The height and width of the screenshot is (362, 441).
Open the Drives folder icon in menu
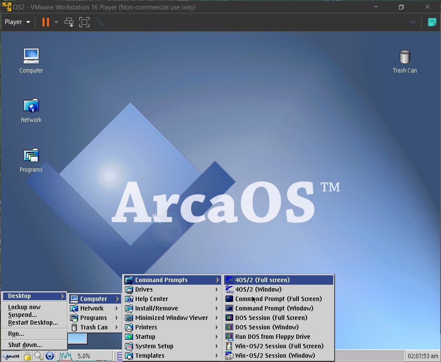point(129,289)
